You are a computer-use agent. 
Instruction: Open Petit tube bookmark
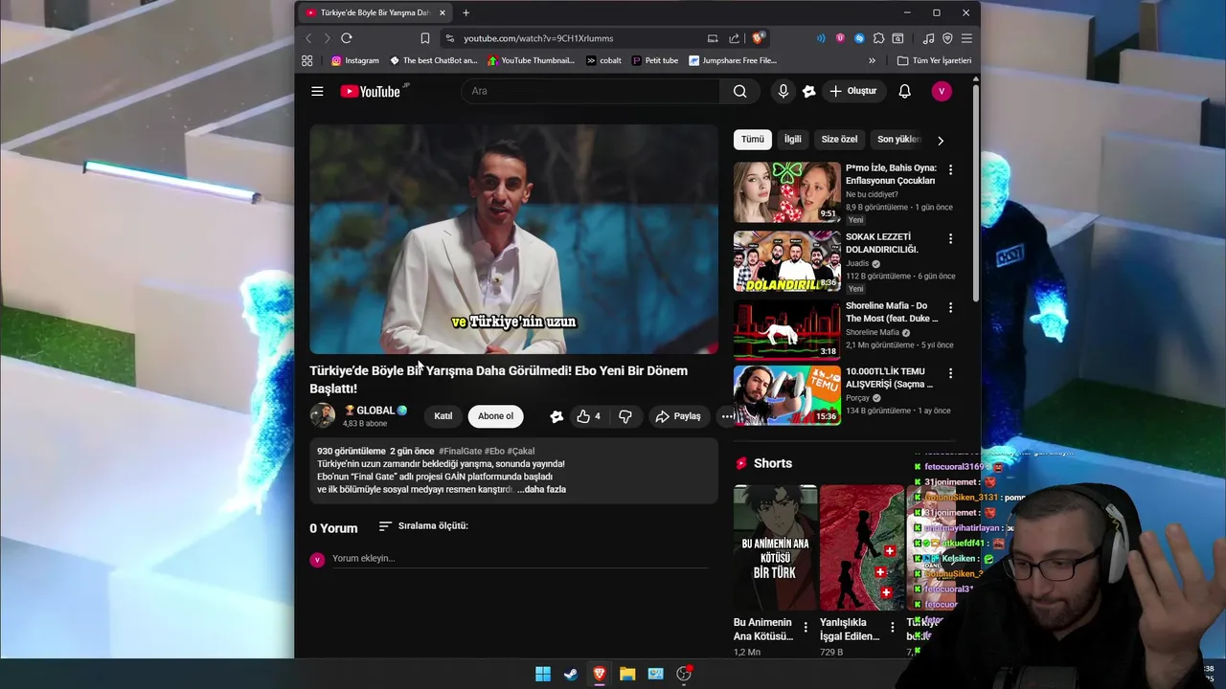point(654,60)
